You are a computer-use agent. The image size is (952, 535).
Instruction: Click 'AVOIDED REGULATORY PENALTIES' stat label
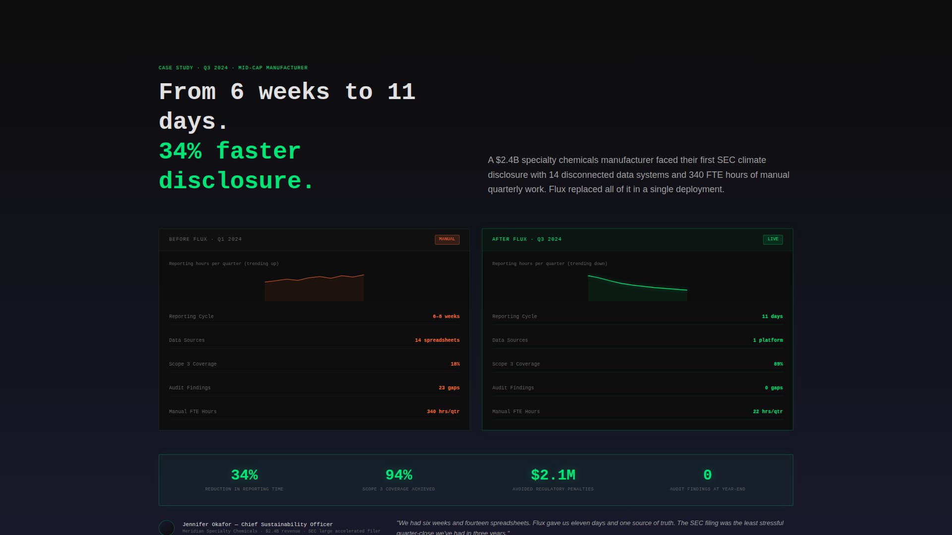click(x=553, y=489)
